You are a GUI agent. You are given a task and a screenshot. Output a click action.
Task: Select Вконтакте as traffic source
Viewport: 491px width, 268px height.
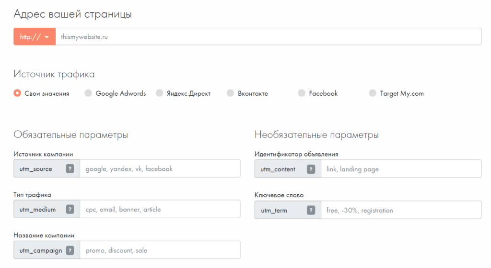pyautogui.click(x=231, y=93)
